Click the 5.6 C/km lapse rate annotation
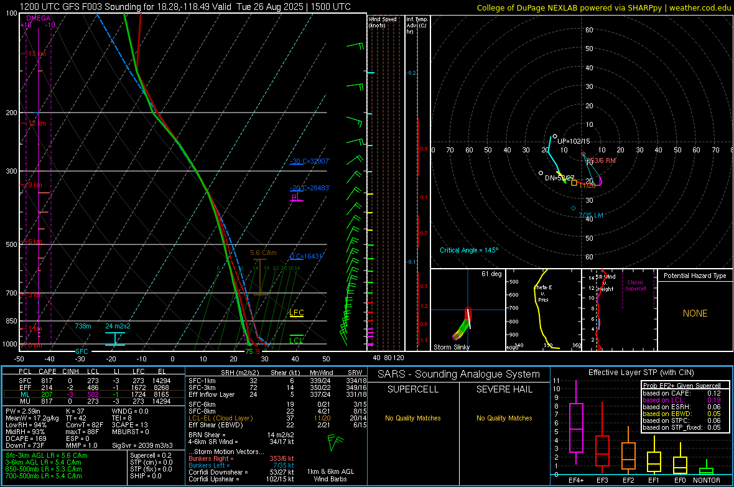Screen dimensions: 734x487 point(263,253)
